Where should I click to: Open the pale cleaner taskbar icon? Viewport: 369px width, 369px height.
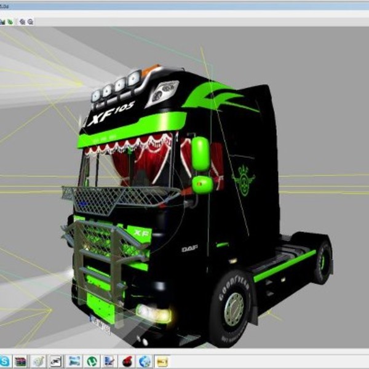point(38,361)
